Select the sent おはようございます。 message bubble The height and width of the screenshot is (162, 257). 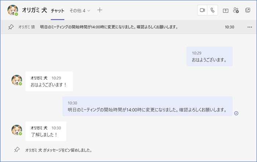(209, 56)
